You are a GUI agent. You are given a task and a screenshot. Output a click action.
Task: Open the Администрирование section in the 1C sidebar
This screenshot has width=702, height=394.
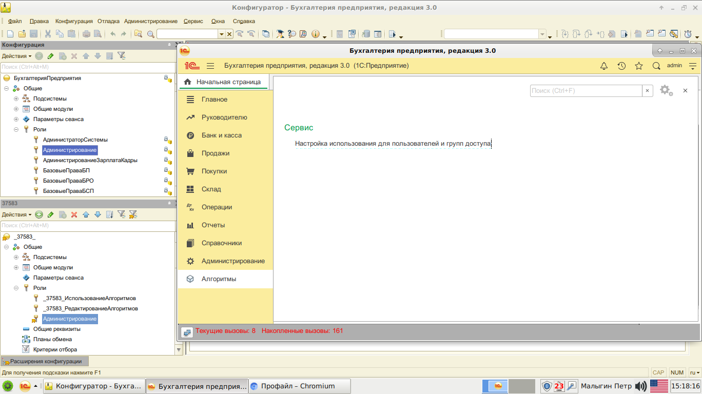[x=225, y=261]
